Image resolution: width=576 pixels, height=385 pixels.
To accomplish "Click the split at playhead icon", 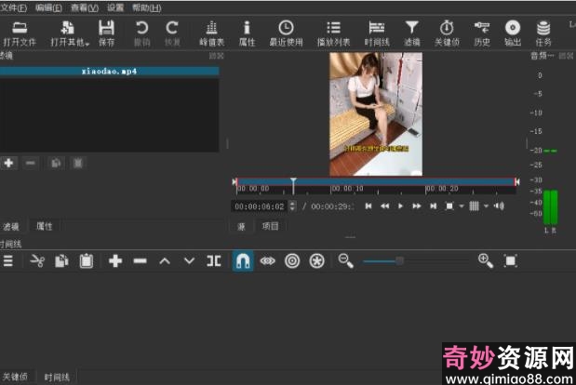I will (214, 261).
